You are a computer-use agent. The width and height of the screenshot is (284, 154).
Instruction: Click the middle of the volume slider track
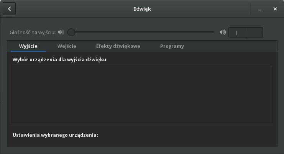[x=143, y=32]
